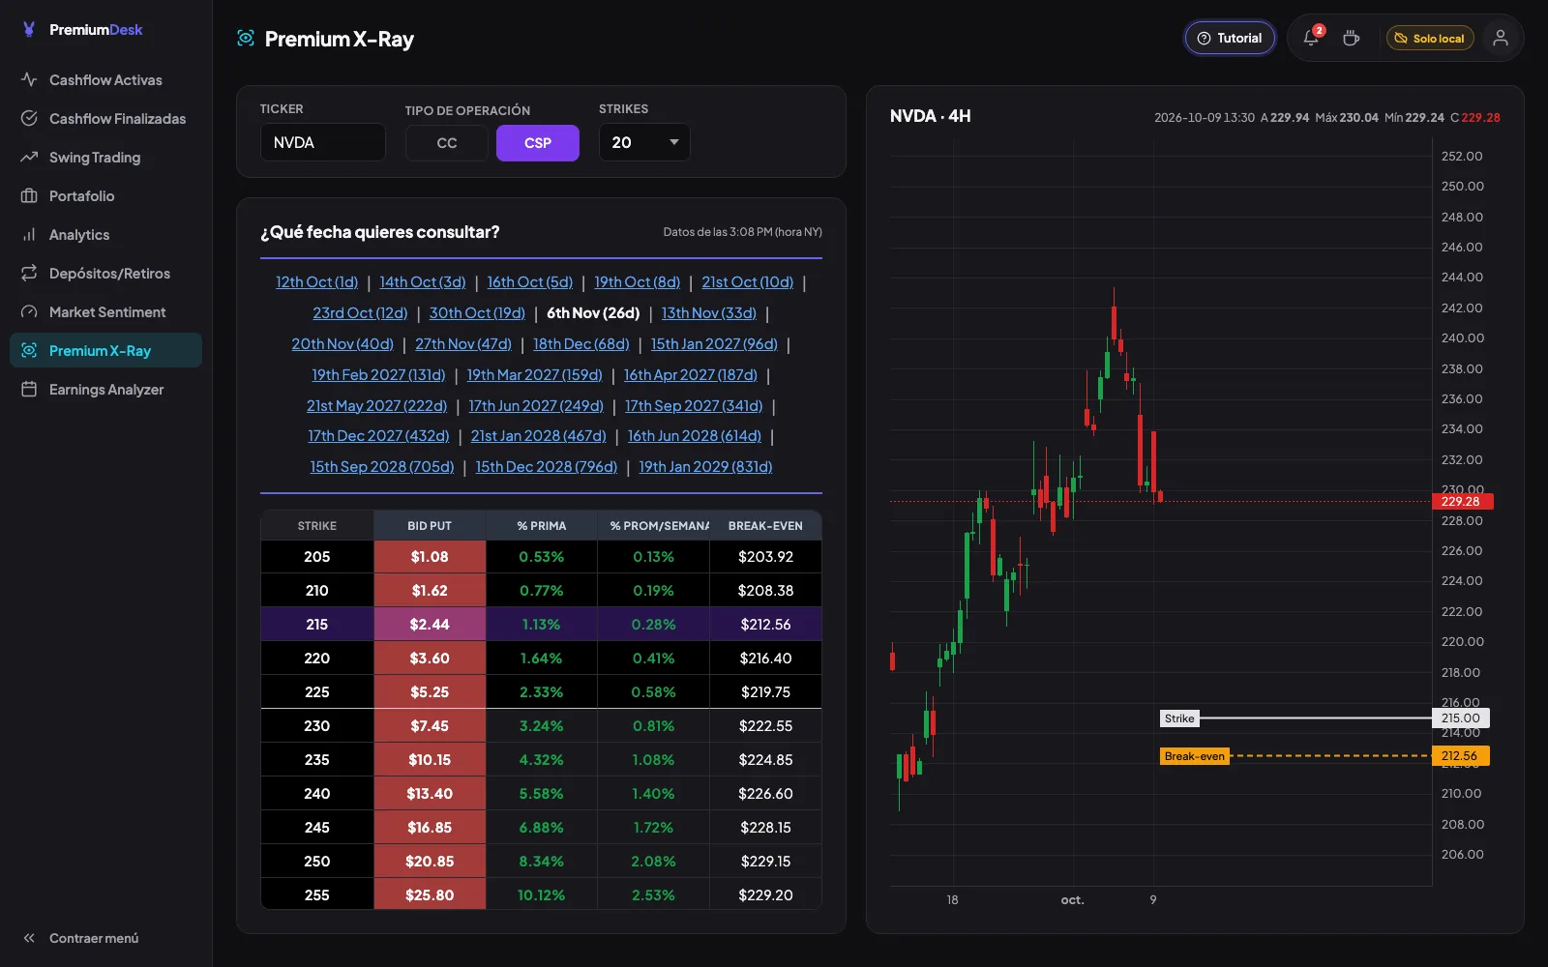Select expiration 18th Dec (68d)
Viewport: 1548px width, 967px height.
point(581,344)
